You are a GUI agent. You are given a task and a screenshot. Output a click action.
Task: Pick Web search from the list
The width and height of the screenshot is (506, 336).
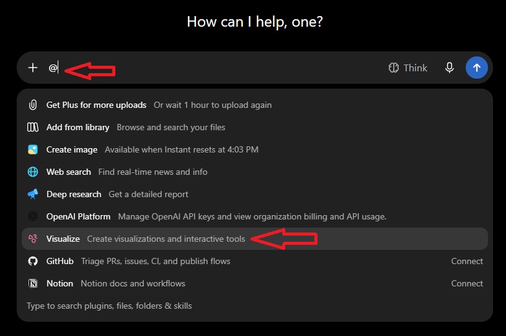(68, 172)
